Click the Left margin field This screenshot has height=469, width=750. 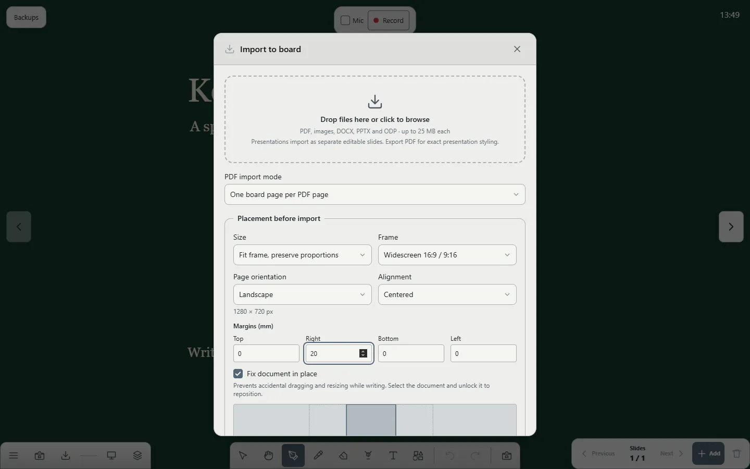(x=483, y=353)
